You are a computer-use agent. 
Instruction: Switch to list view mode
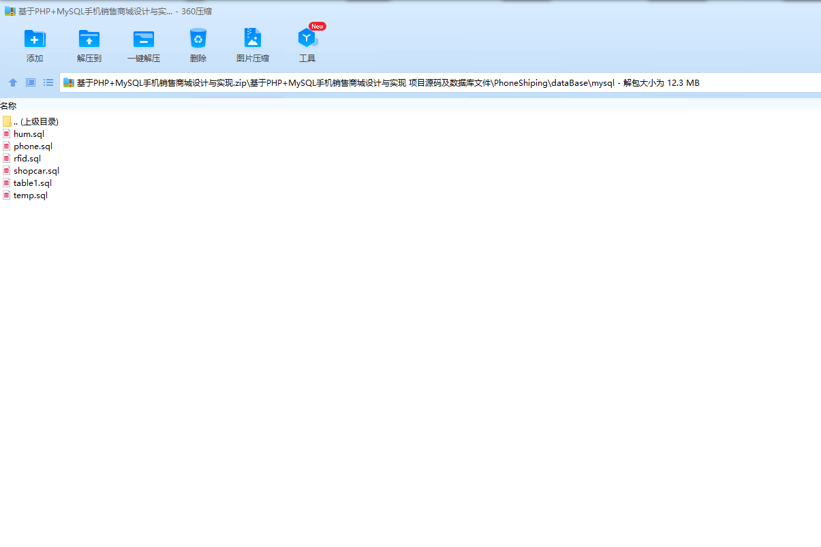tap(48, 82)
